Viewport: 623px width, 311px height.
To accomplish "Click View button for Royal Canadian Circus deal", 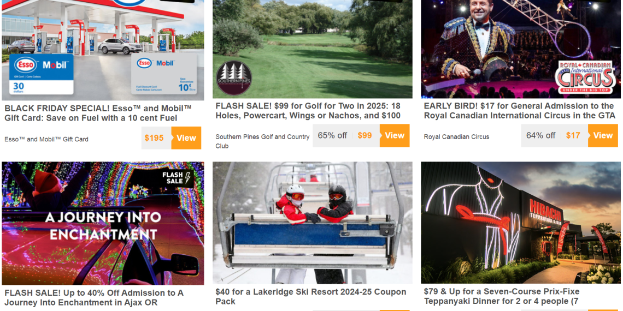I will (603, 136).
